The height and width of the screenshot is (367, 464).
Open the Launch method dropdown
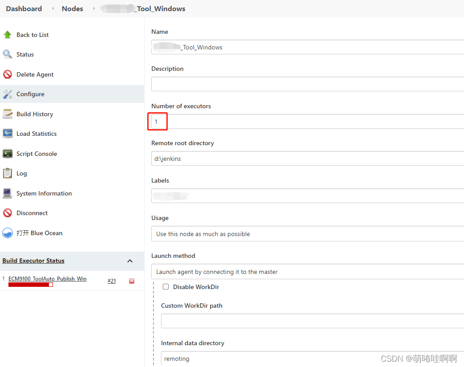[x=308, y=271]
